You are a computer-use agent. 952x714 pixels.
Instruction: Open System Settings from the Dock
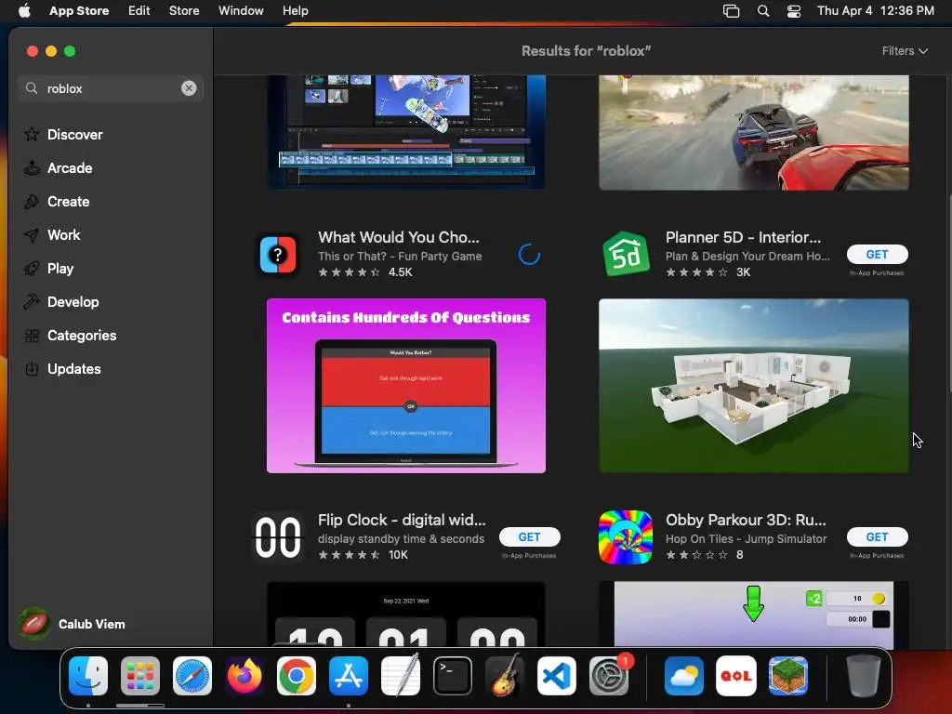(608, 676)
